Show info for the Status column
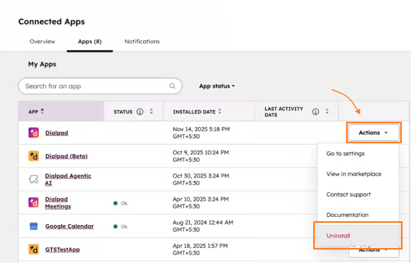Image resolution: width=411 pixels, height=263 pixels. click(x=140, y=112)
